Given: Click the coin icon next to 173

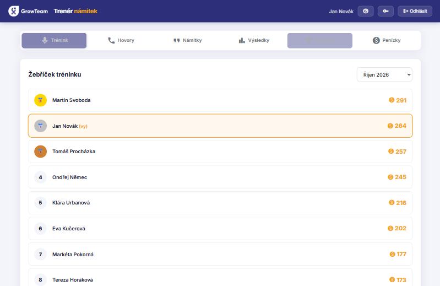Looking at the screenshot, I should tap(392, 279).
